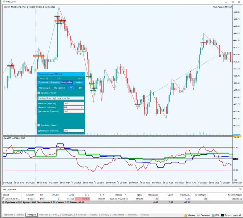Open the Компания tab in the toolbox
The image size is (243, 218).
[81, 215]
